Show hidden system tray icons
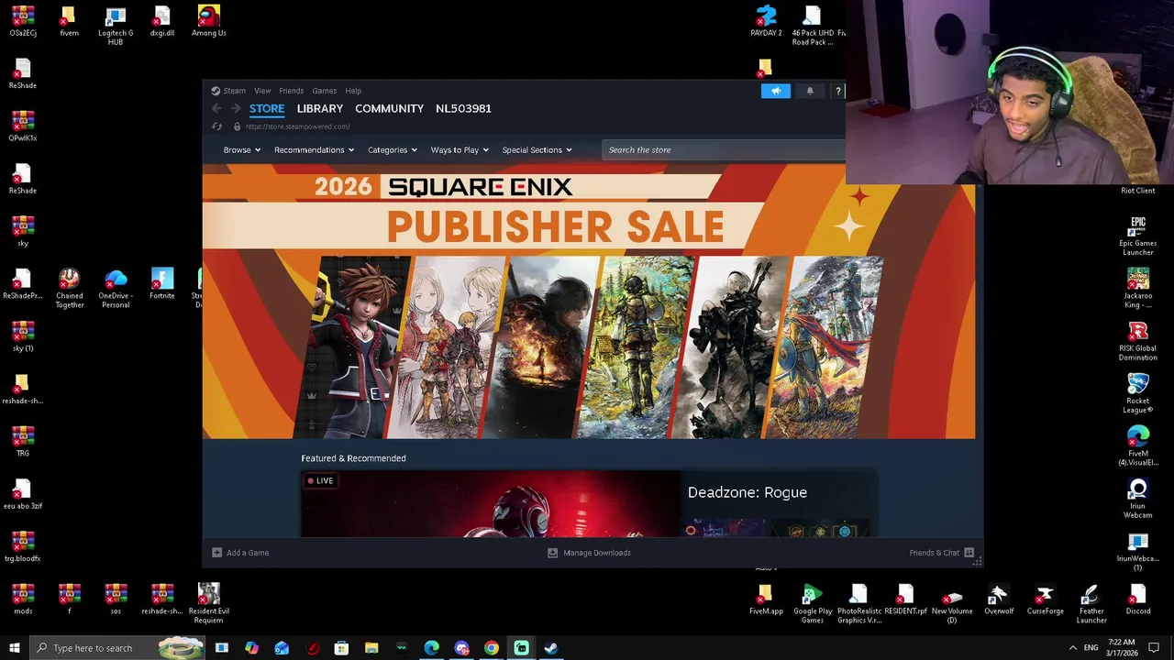Screen dimensions: 1174x660 pos(1073,648)
